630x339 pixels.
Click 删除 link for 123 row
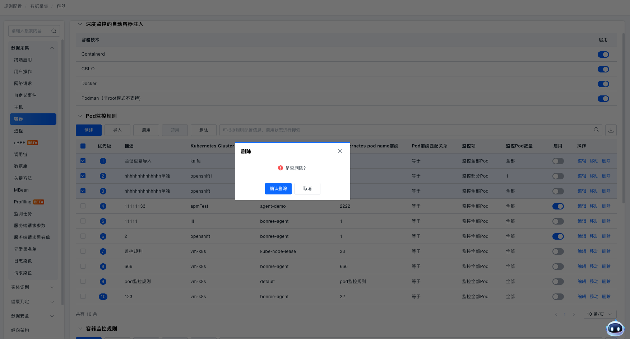tap(606, 297)
